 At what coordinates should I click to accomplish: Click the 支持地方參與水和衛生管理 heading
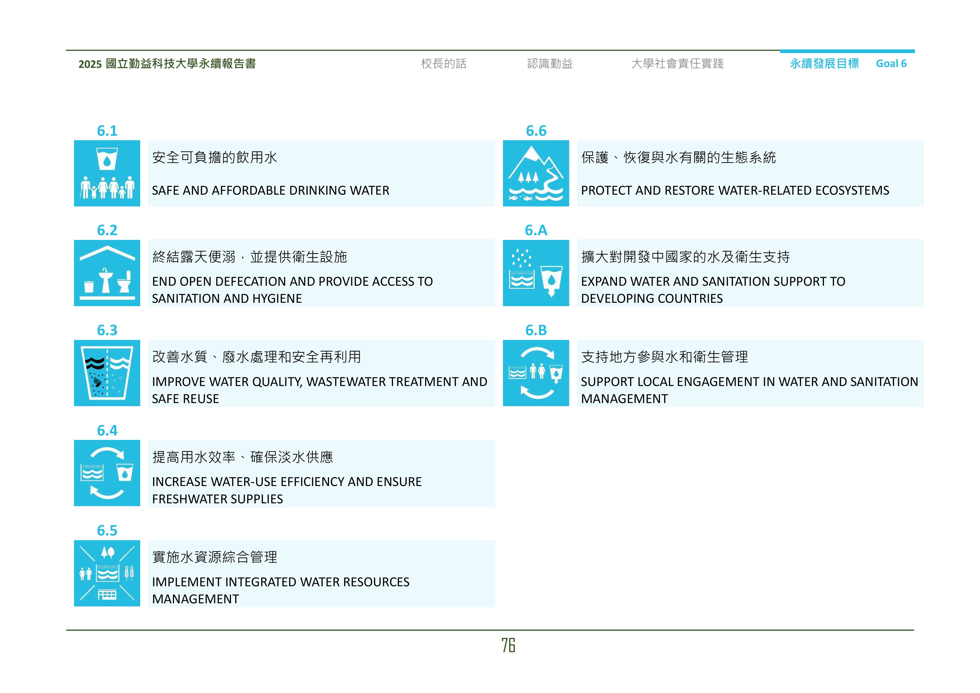pos(665,356)
